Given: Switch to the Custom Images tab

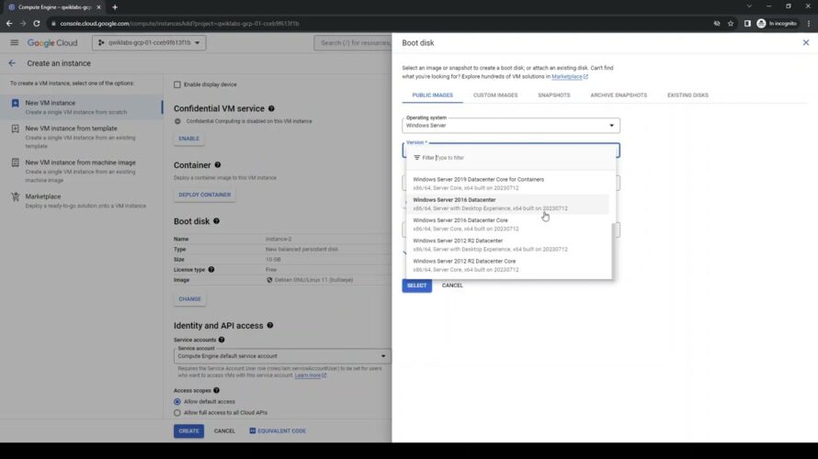Looking at the screenshot, I should pyautogui.click(x=495, y=95).
